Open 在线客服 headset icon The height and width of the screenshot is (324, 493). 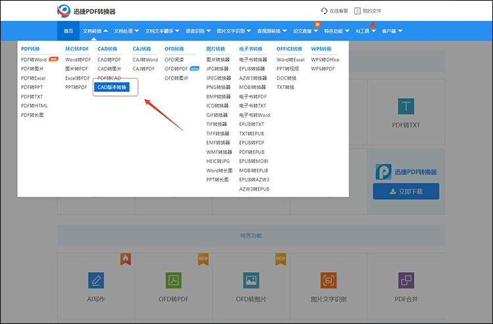pyautogui.click(x=324, y=11)
